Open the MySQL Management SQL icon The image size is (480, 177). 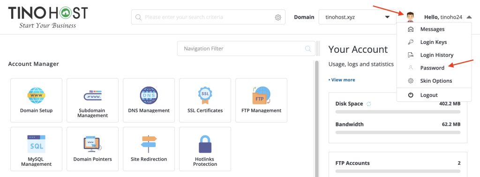(x=36, y=144)
